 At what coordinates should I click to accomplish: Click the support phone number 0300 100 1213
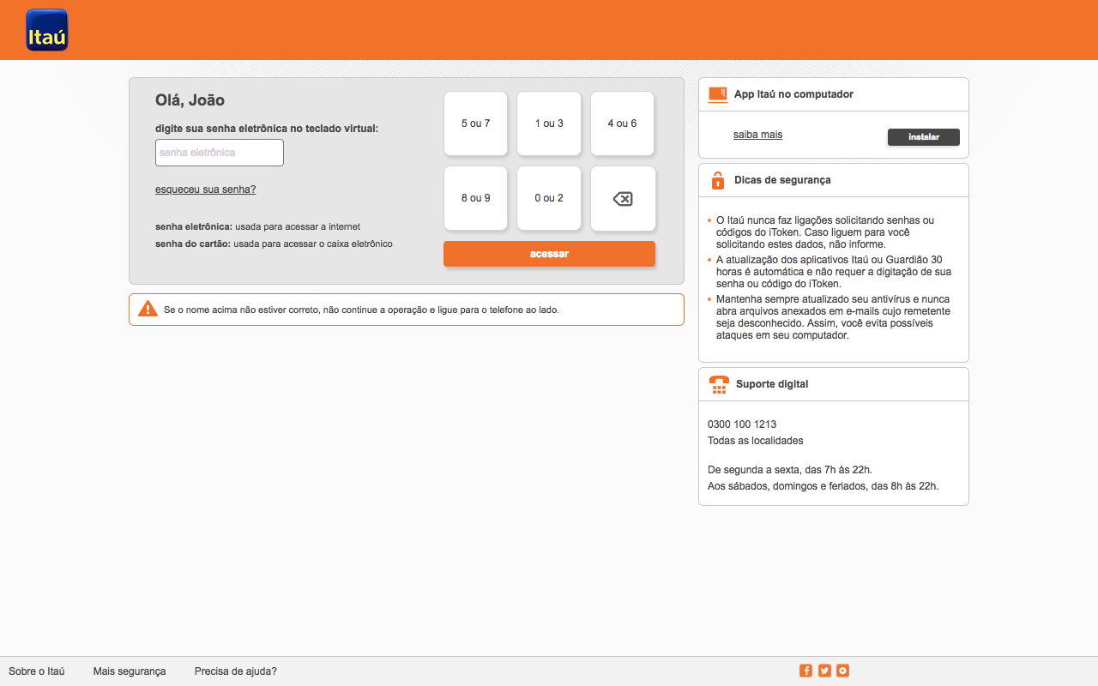(x=742, y=424)
